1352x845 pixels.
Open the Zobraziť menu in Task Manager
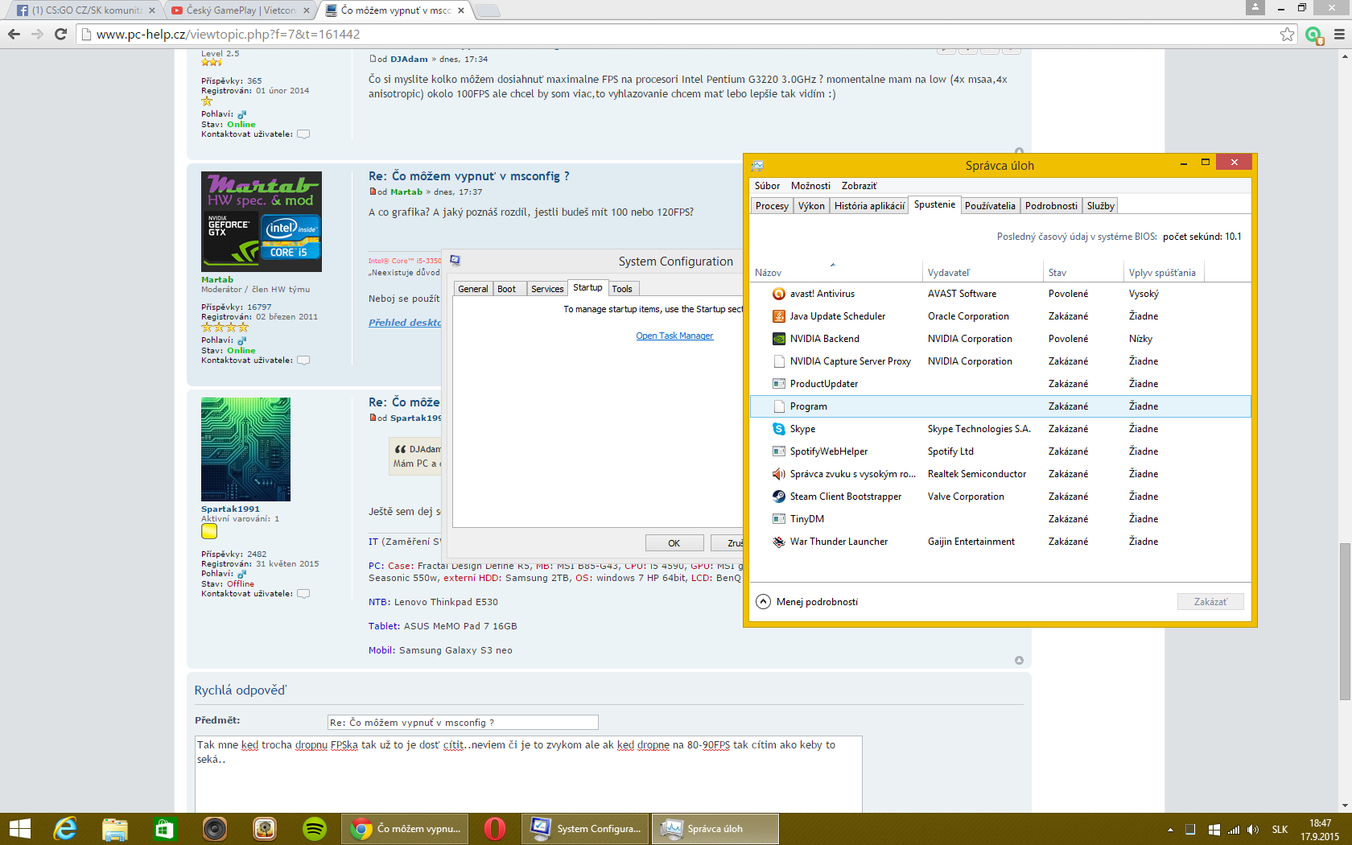[x=859, y=186]
